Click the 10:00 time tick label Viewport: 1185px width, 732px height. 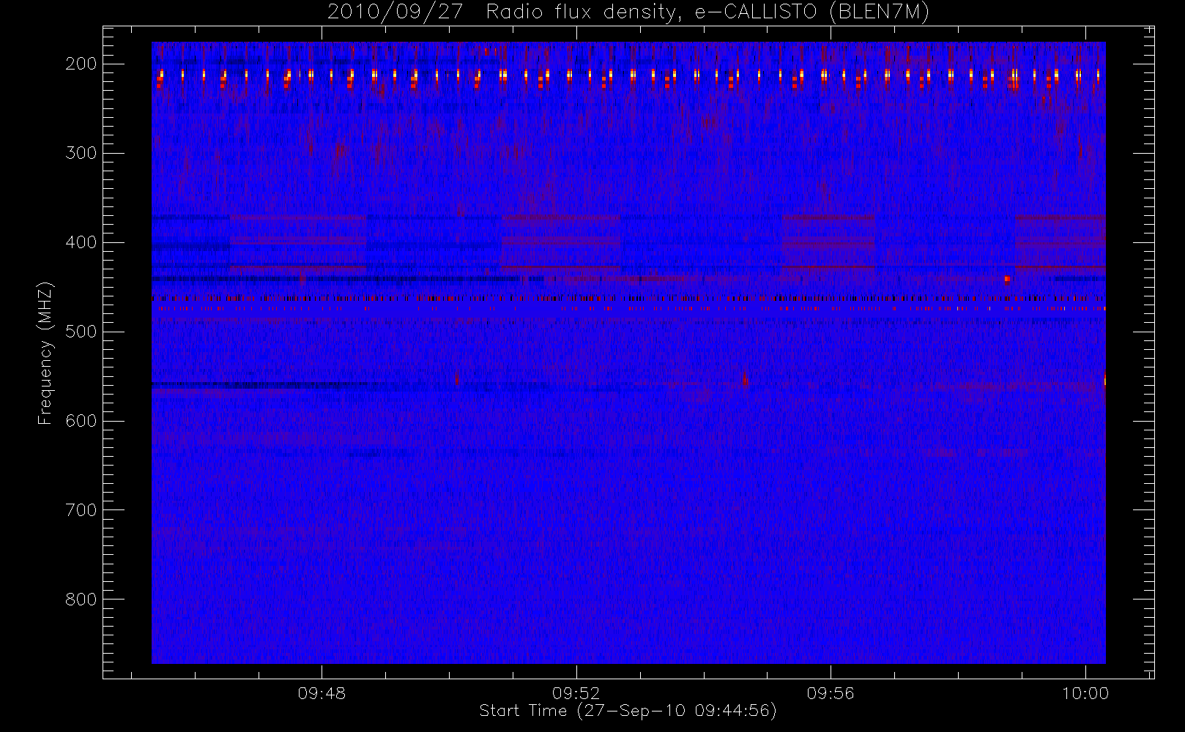tap(1085, 693)
